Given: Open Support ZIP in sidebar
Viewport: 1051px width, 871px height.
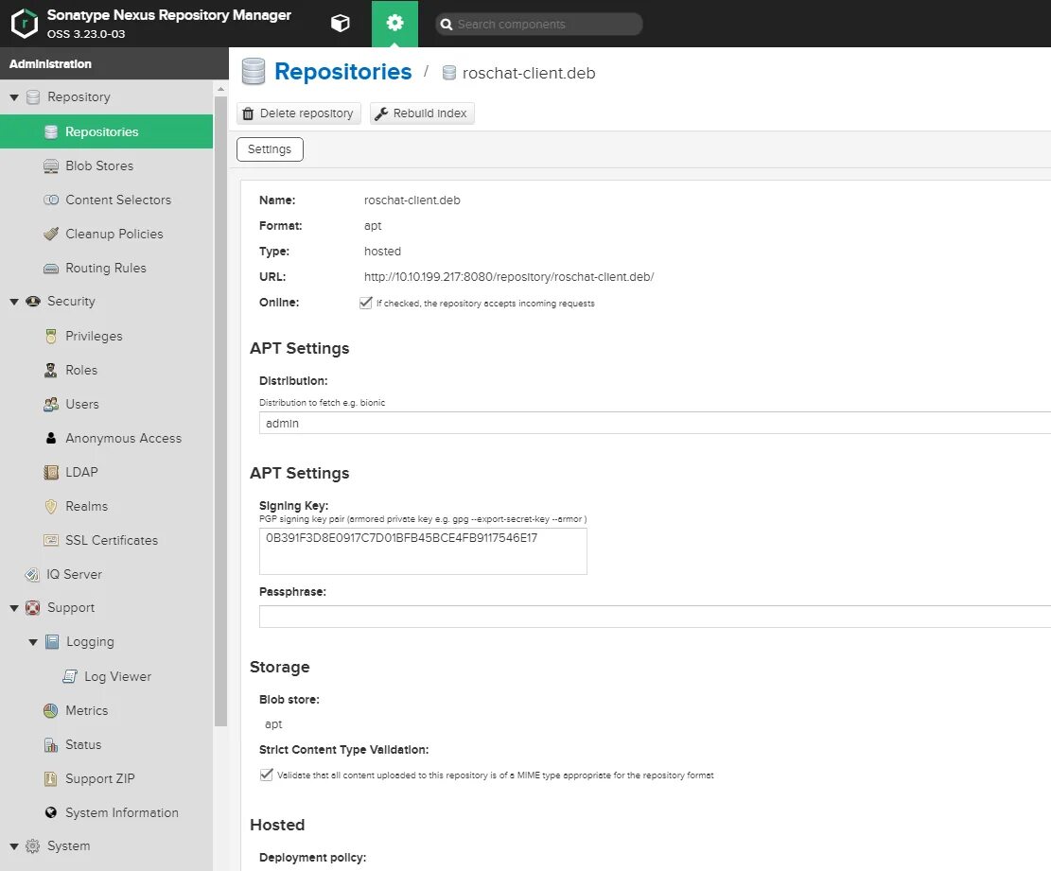Looking at the screenshot, I should [107, 778].
